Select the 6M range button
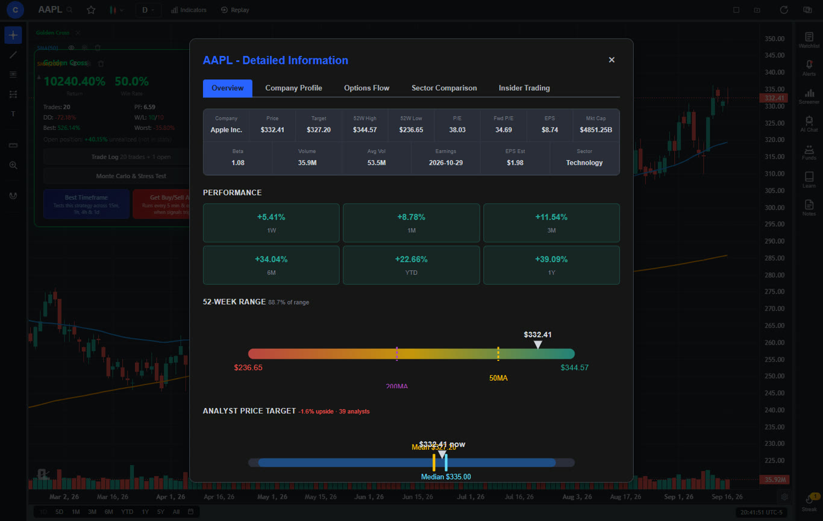The width and height of the screenshot is (823, 521). (108, 512)
